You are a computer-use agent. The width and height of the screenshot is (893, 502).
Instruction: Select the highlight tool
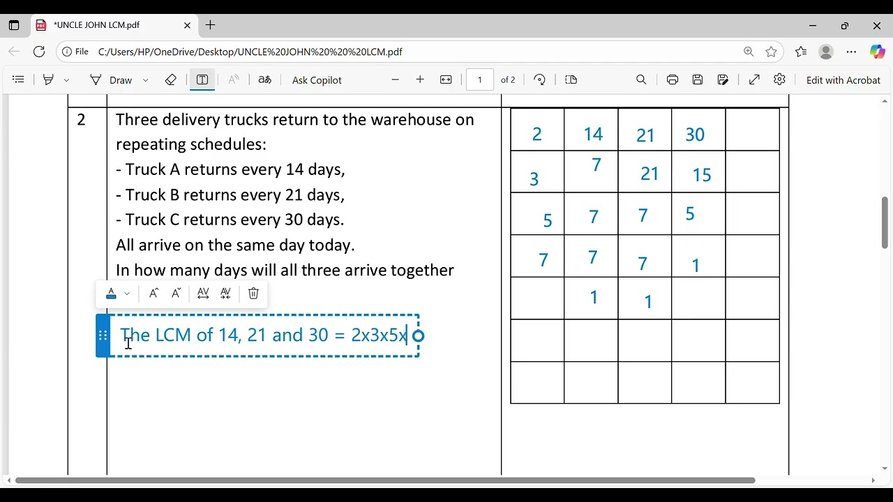(48, 80)
